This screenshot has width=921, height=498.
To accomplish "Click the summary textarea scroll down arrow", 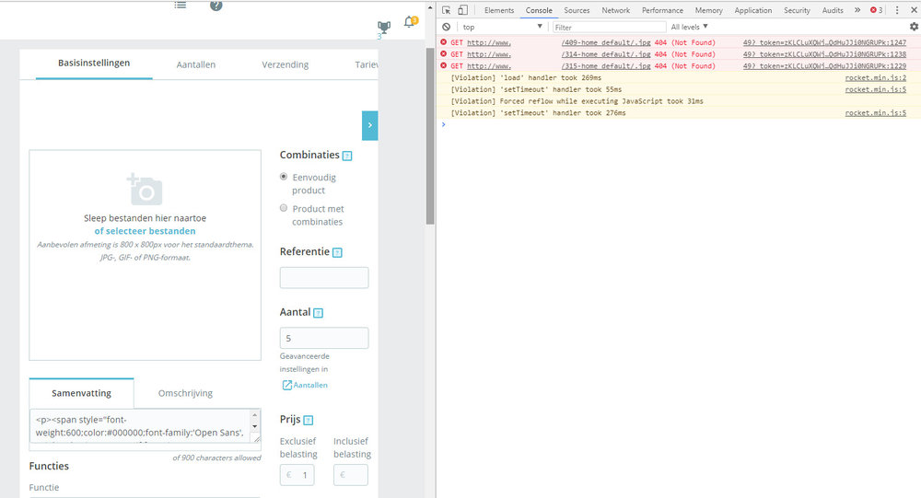I will click(255, 427).
